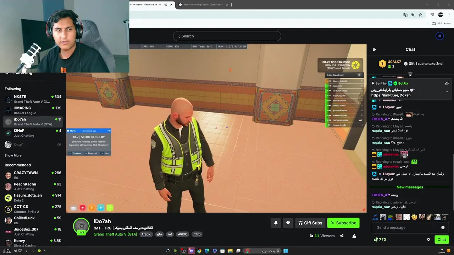The height and width of the screenshot is (255, 454).
Task: Open 3MARING channel in Following list
Action: (33, 110)
